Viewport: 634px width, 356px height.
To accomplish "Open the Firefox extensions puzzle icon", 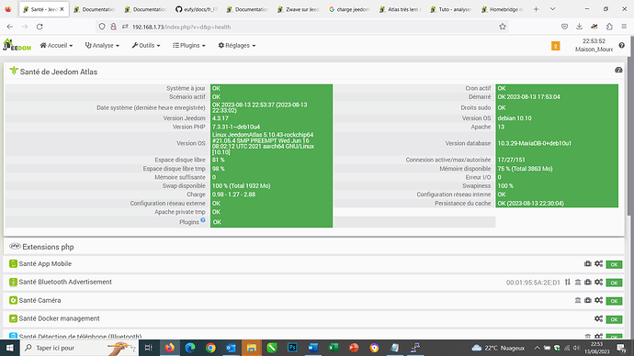I will click(609, 27).
